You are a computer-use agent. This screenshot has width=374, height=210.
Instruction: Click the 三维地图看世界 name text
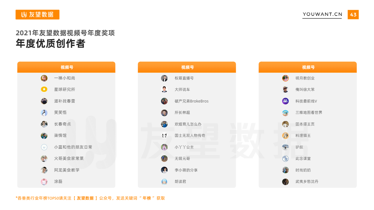309,113
